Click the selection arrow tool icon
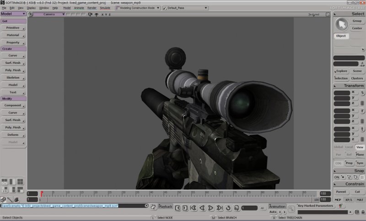The image size is (366, 221). [x=341, y=24]
